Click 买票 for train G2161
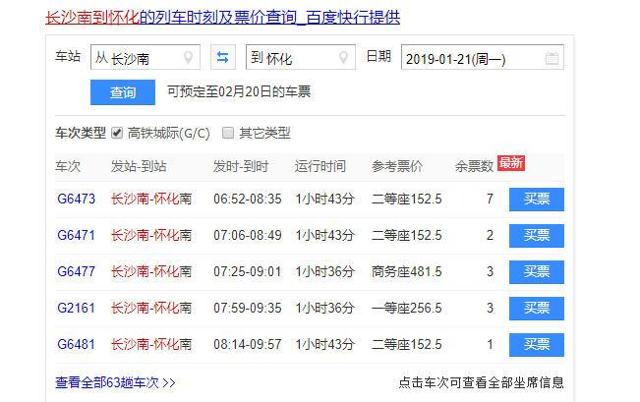 (x=536, y=309)
